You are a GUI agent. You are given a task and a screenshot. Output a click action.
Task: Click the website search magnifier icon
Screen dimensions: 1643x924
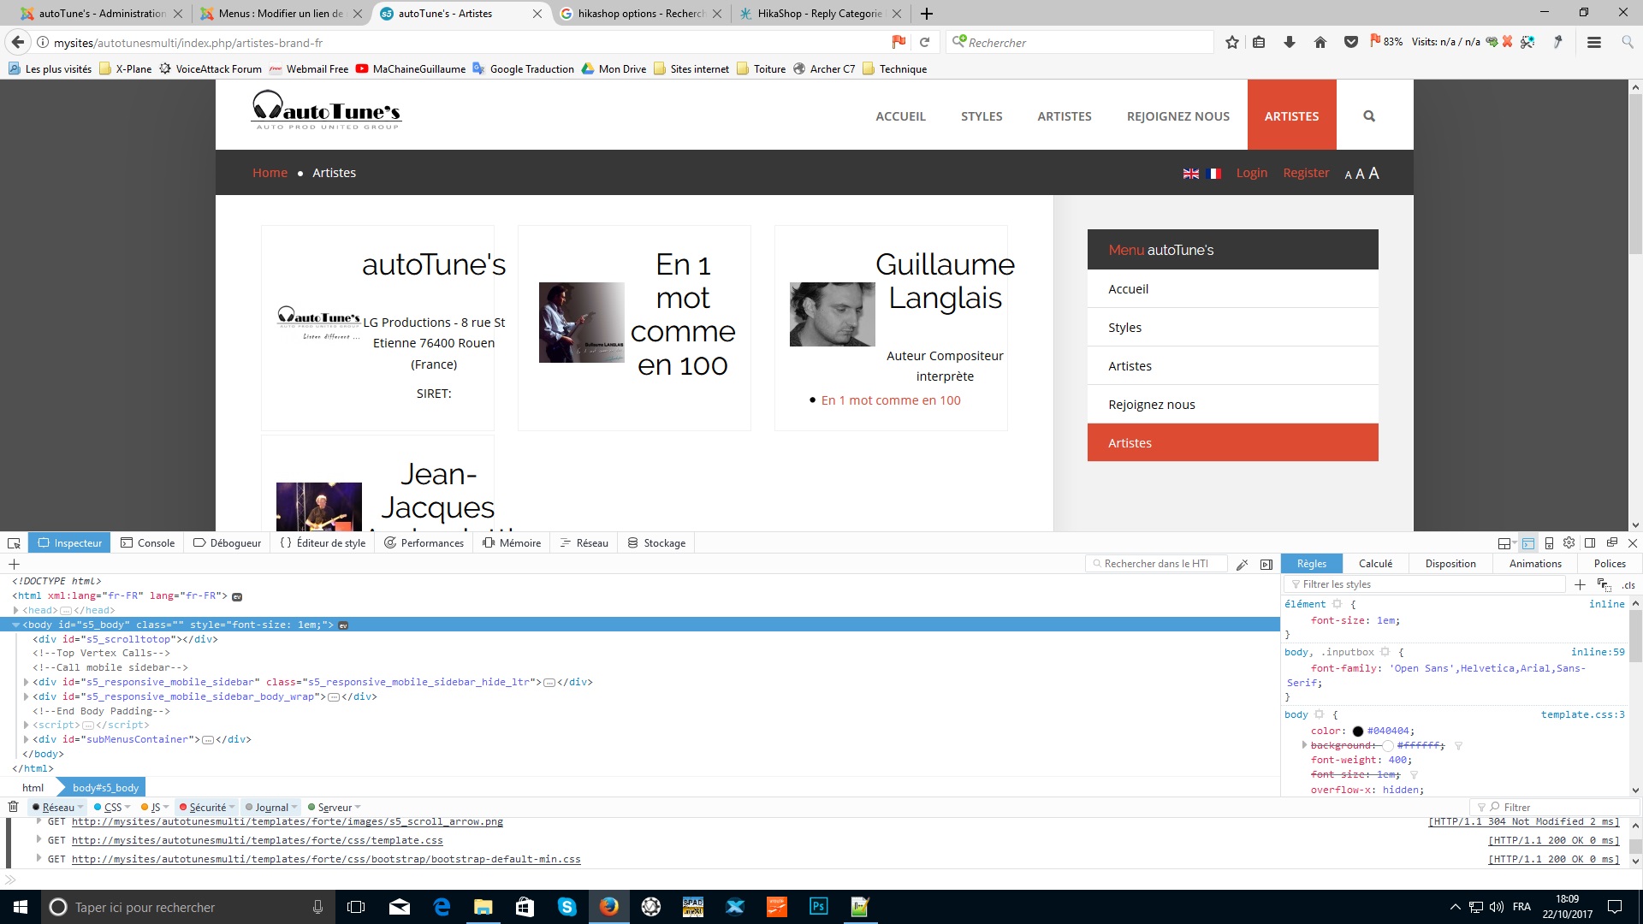click(x=1369, y=116)
